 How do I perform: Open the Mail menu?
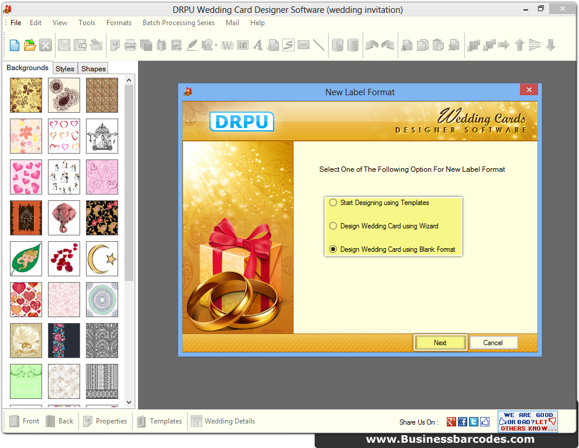tap(232, 23)
